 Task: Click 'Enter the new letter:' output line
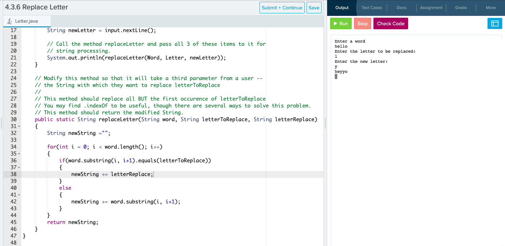(x=361, y=61)
